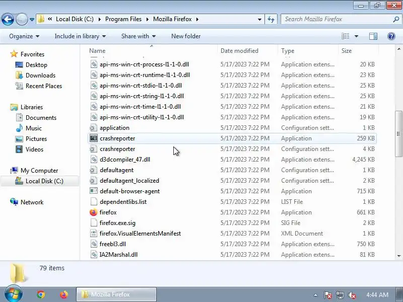Expand the arrow after Mozilla Firefox
Viewport: 403px width, 302px height.
click(197, 19)
